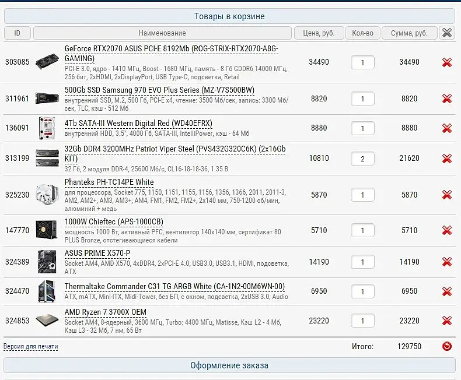
Task: Open the WD Red hard drive thumbnail
Action: [47, 128]
